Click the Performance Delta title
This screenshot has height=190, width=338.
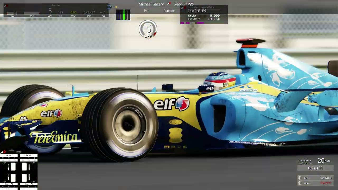click(x=204, y=7)
